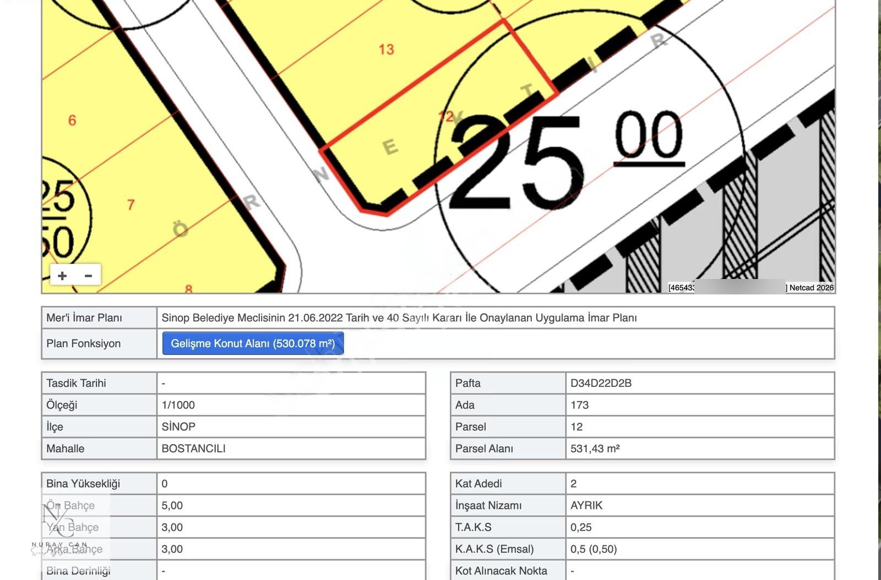Click the Netcad 2026 attribution label

tap(811, 287)
